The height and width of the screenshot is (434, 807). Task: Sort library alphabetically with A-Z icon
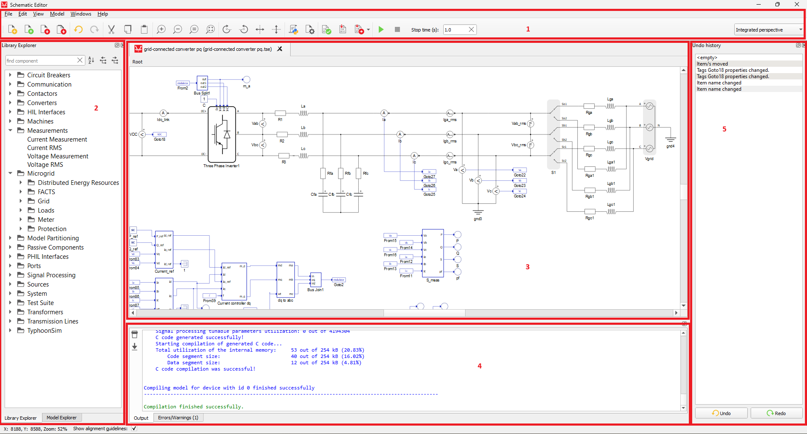pos(91,60)
